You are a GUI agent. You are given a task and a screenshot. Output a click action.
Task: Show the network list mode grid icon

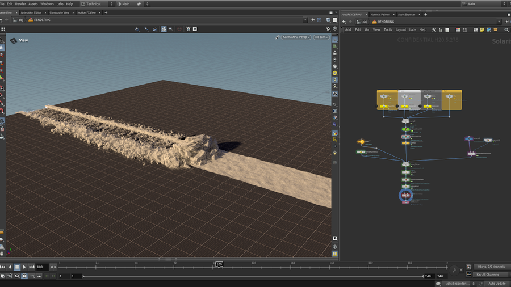[447, 30]
